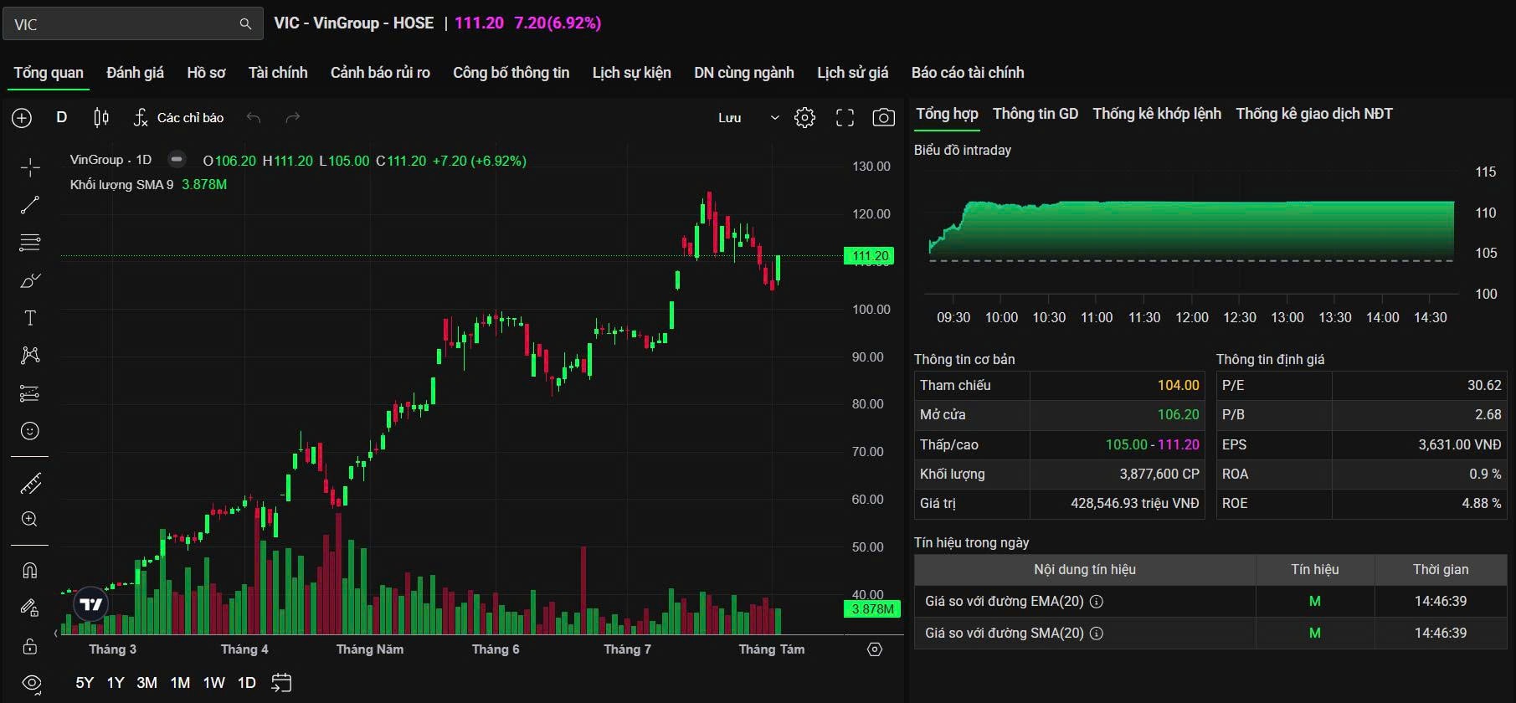1516x703 pixels.
Task: Set chart range to 5Y
Action: point(85,683)
